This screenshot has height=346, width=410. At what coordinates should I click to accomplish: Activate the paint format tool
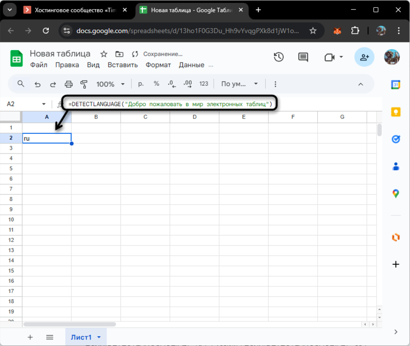point(84,84)
